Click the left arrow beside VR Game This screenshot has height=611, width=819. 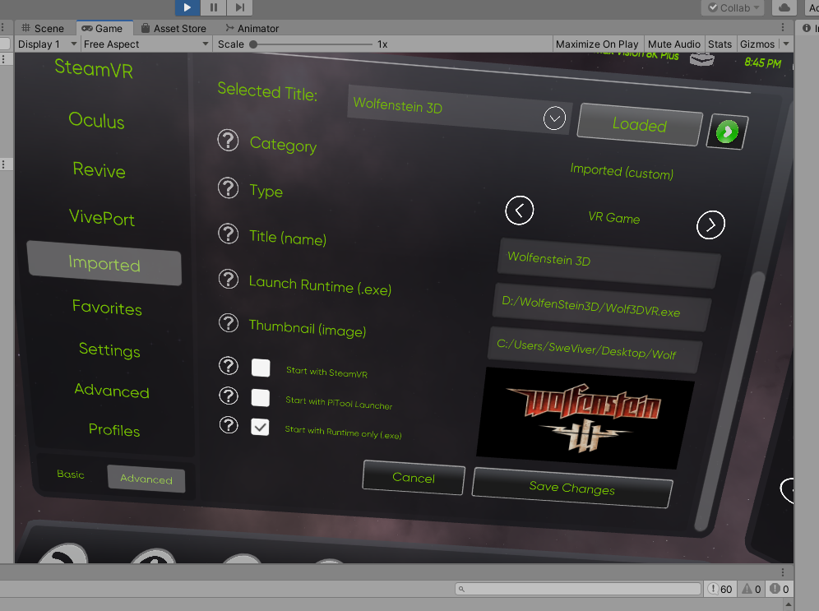[519, 211]
